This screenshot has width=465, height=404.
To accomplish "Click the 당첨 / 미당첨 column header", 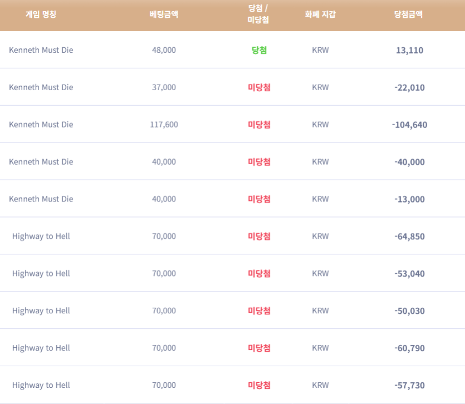I will pos(258,14).
